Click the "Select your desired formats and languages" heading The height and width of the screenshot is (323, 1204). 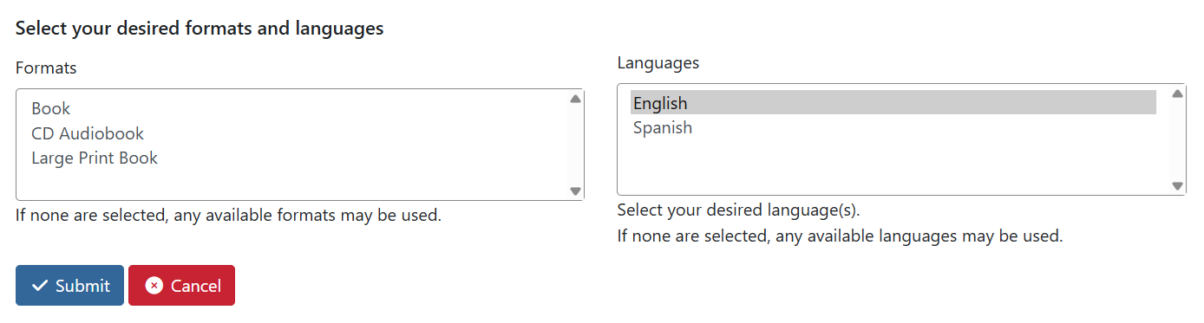[x=200, y=29]
